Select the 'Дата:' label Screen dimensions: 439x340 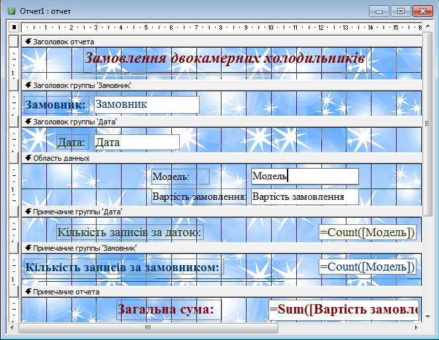coord(73,142)
